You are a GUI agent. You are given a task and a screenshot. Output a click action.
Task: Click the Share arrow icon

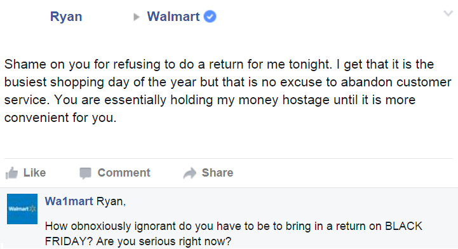190,173
